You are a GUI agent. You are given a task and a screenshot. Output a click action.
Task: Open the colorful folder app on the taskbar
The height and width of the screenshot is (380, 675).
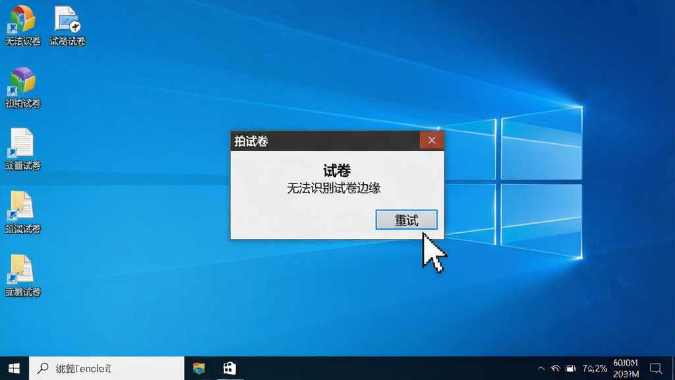199,368
